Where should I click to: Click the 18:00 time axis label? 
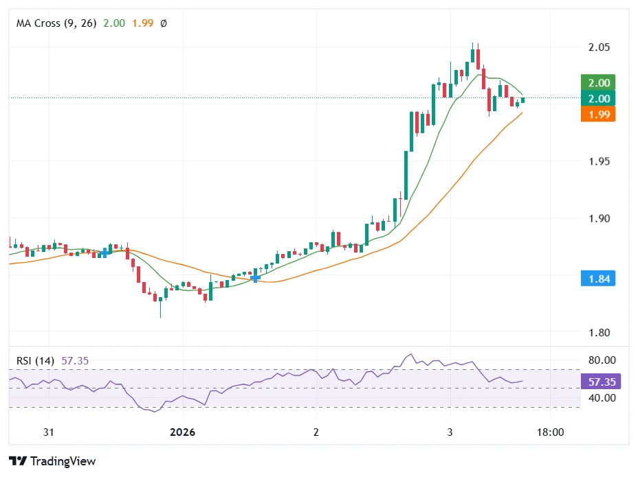point(550,432)
